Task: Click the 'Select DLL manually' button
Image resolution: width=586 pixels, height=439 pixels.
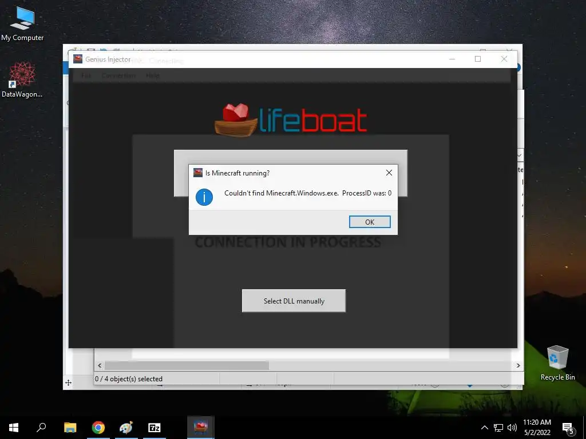Action: click(x=294, y=301)
